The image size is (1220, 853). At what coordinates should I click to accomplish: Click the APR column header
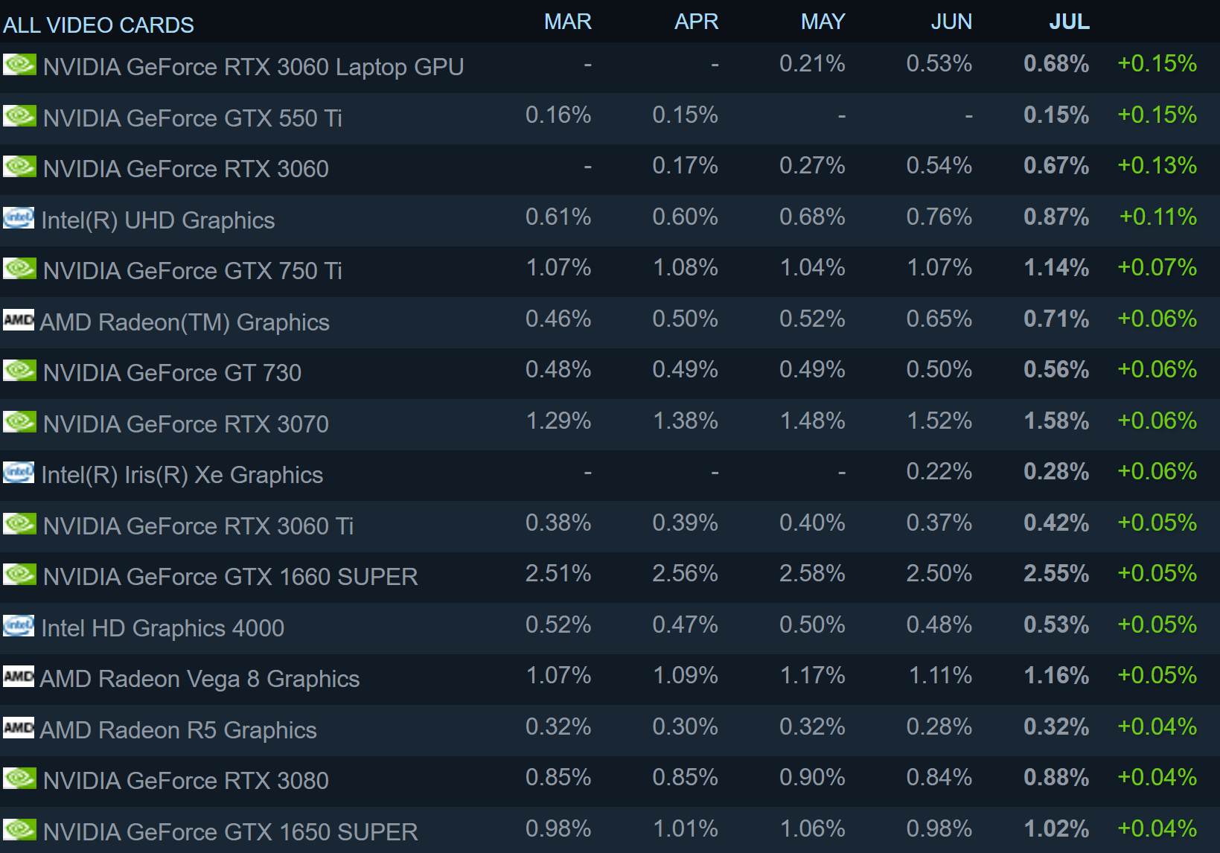(696, 22)
